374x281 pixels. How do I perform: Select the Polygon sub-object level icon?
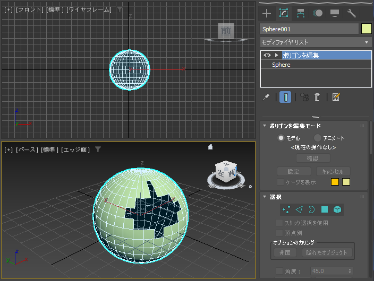tap(325, 209)
